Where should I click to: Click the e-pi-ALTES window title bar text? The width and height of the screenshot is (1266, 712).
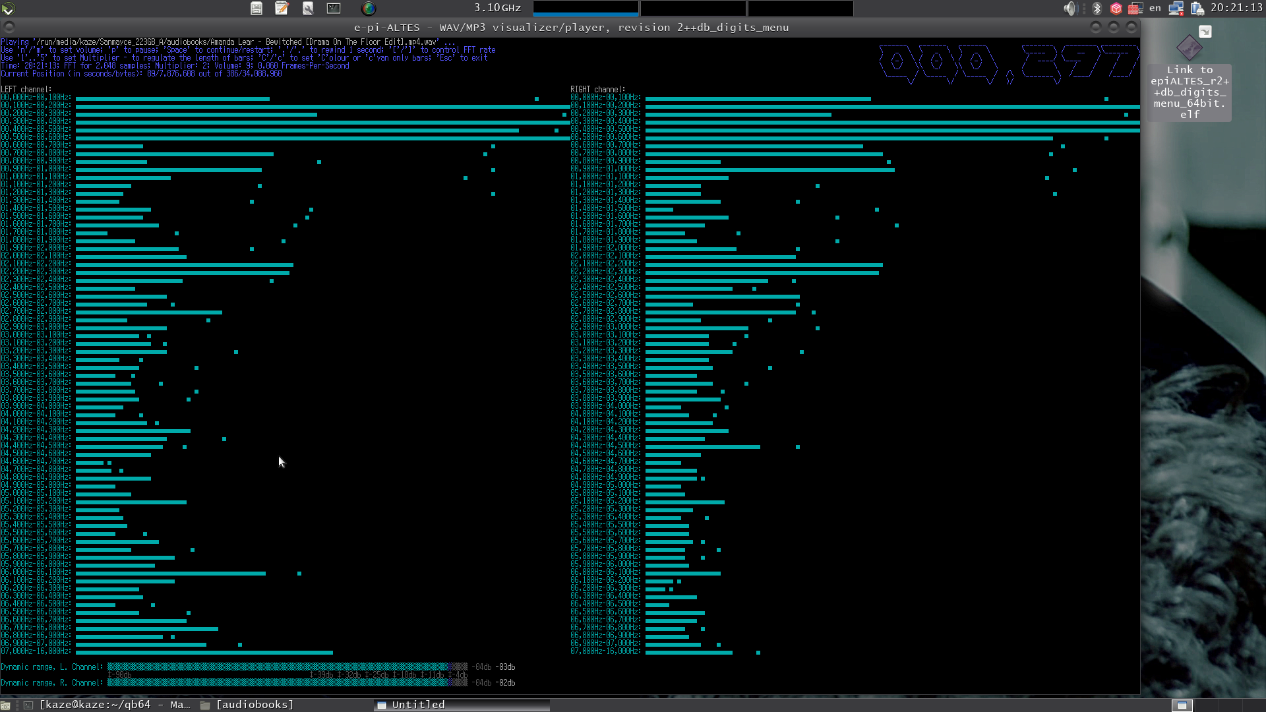[x=571, y=27]
